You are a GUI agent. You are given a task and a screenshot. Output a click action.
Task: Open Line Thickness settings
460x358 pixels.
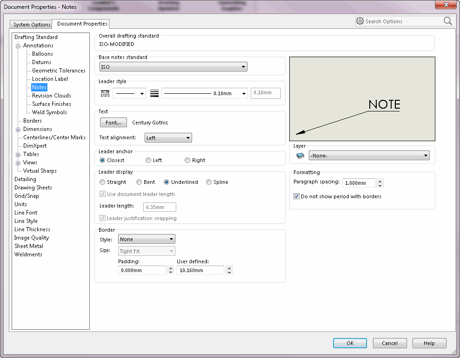32,229
